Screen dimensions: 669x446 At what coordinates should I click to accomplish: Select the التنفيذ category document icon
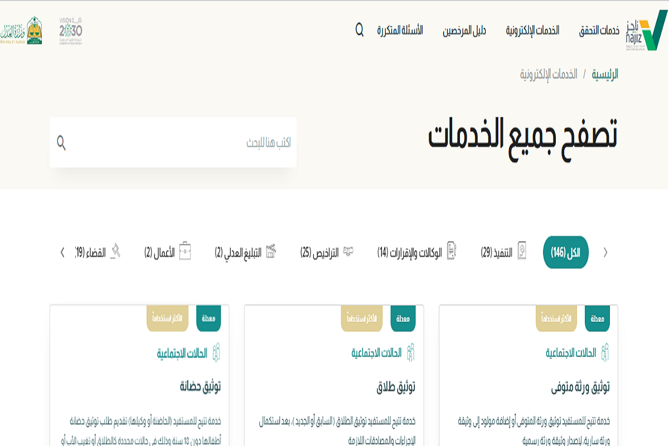point(521,252)
